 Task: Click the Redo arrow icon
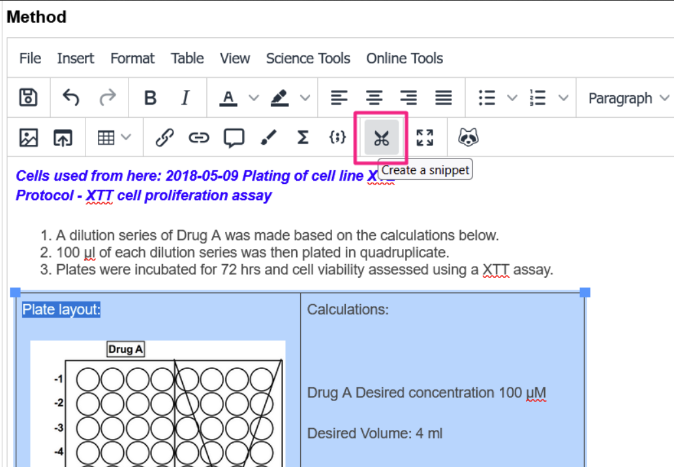(x=108, y=98)
